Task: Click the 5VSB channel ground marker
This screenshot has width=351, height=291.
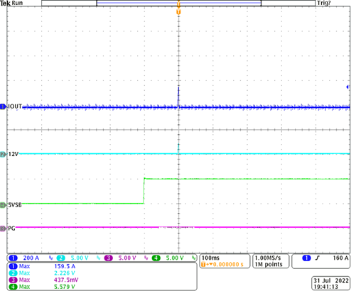Action: [x=3, y=205]
